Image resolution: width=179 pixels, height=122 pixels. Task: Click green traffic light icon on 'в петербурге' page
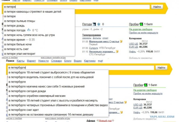146,85
